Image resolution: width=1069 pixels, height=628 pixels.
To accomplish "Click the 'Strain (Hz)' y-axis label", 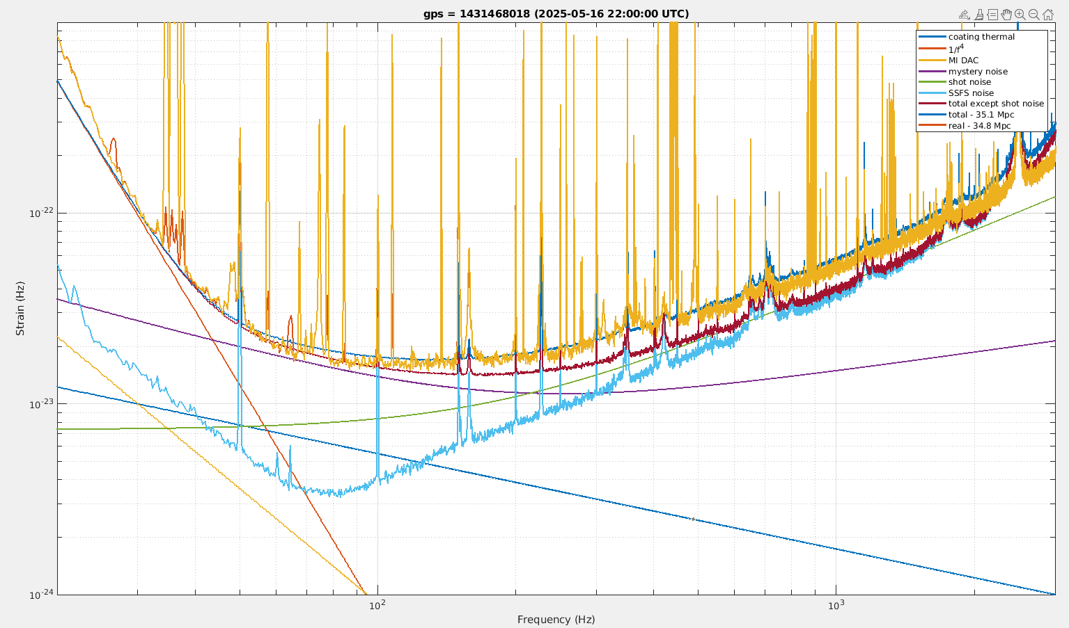I will pos(20,308).
